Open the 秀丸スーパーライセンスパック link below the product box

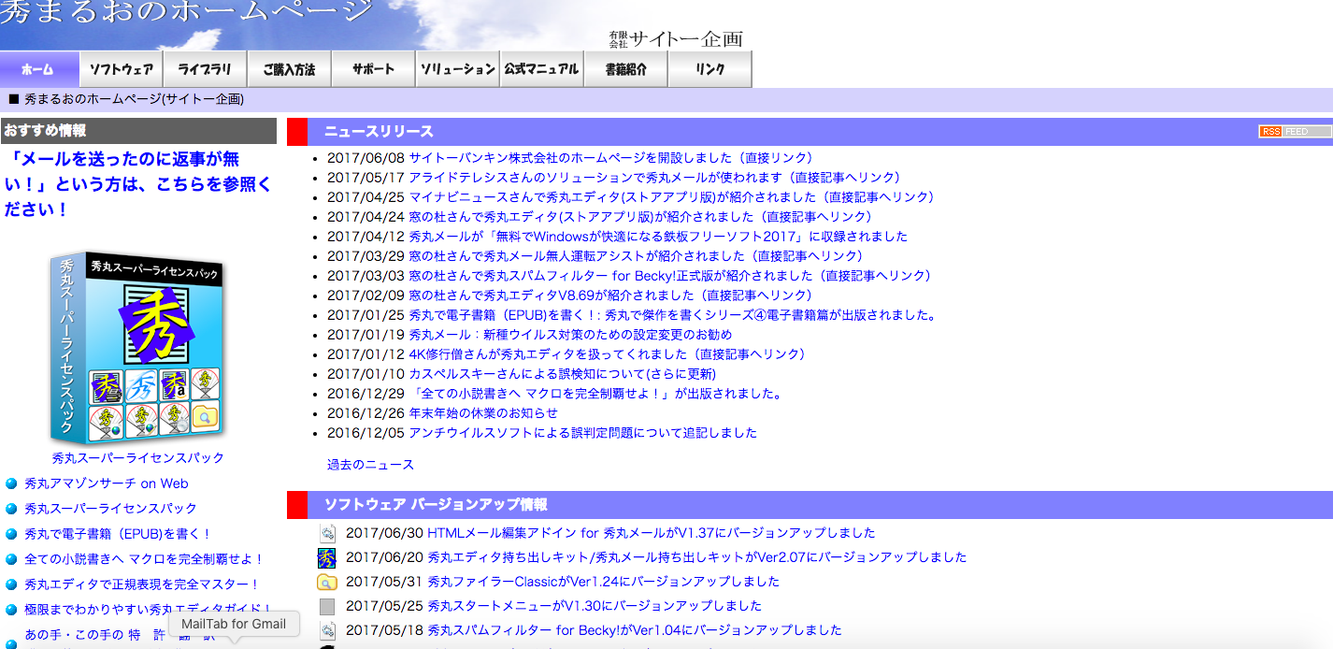tap(136, 457)
